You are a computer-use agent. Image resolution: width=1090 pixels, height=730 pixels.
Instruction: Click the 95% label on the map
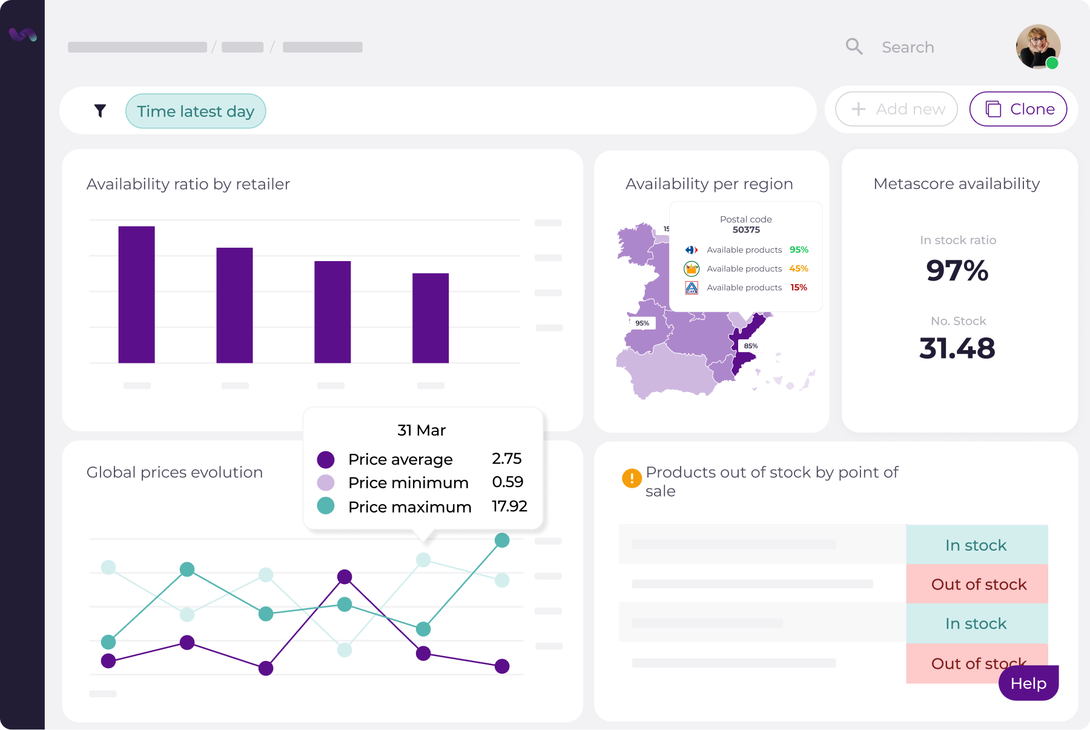pyautogui.click(x=642, y=323)
